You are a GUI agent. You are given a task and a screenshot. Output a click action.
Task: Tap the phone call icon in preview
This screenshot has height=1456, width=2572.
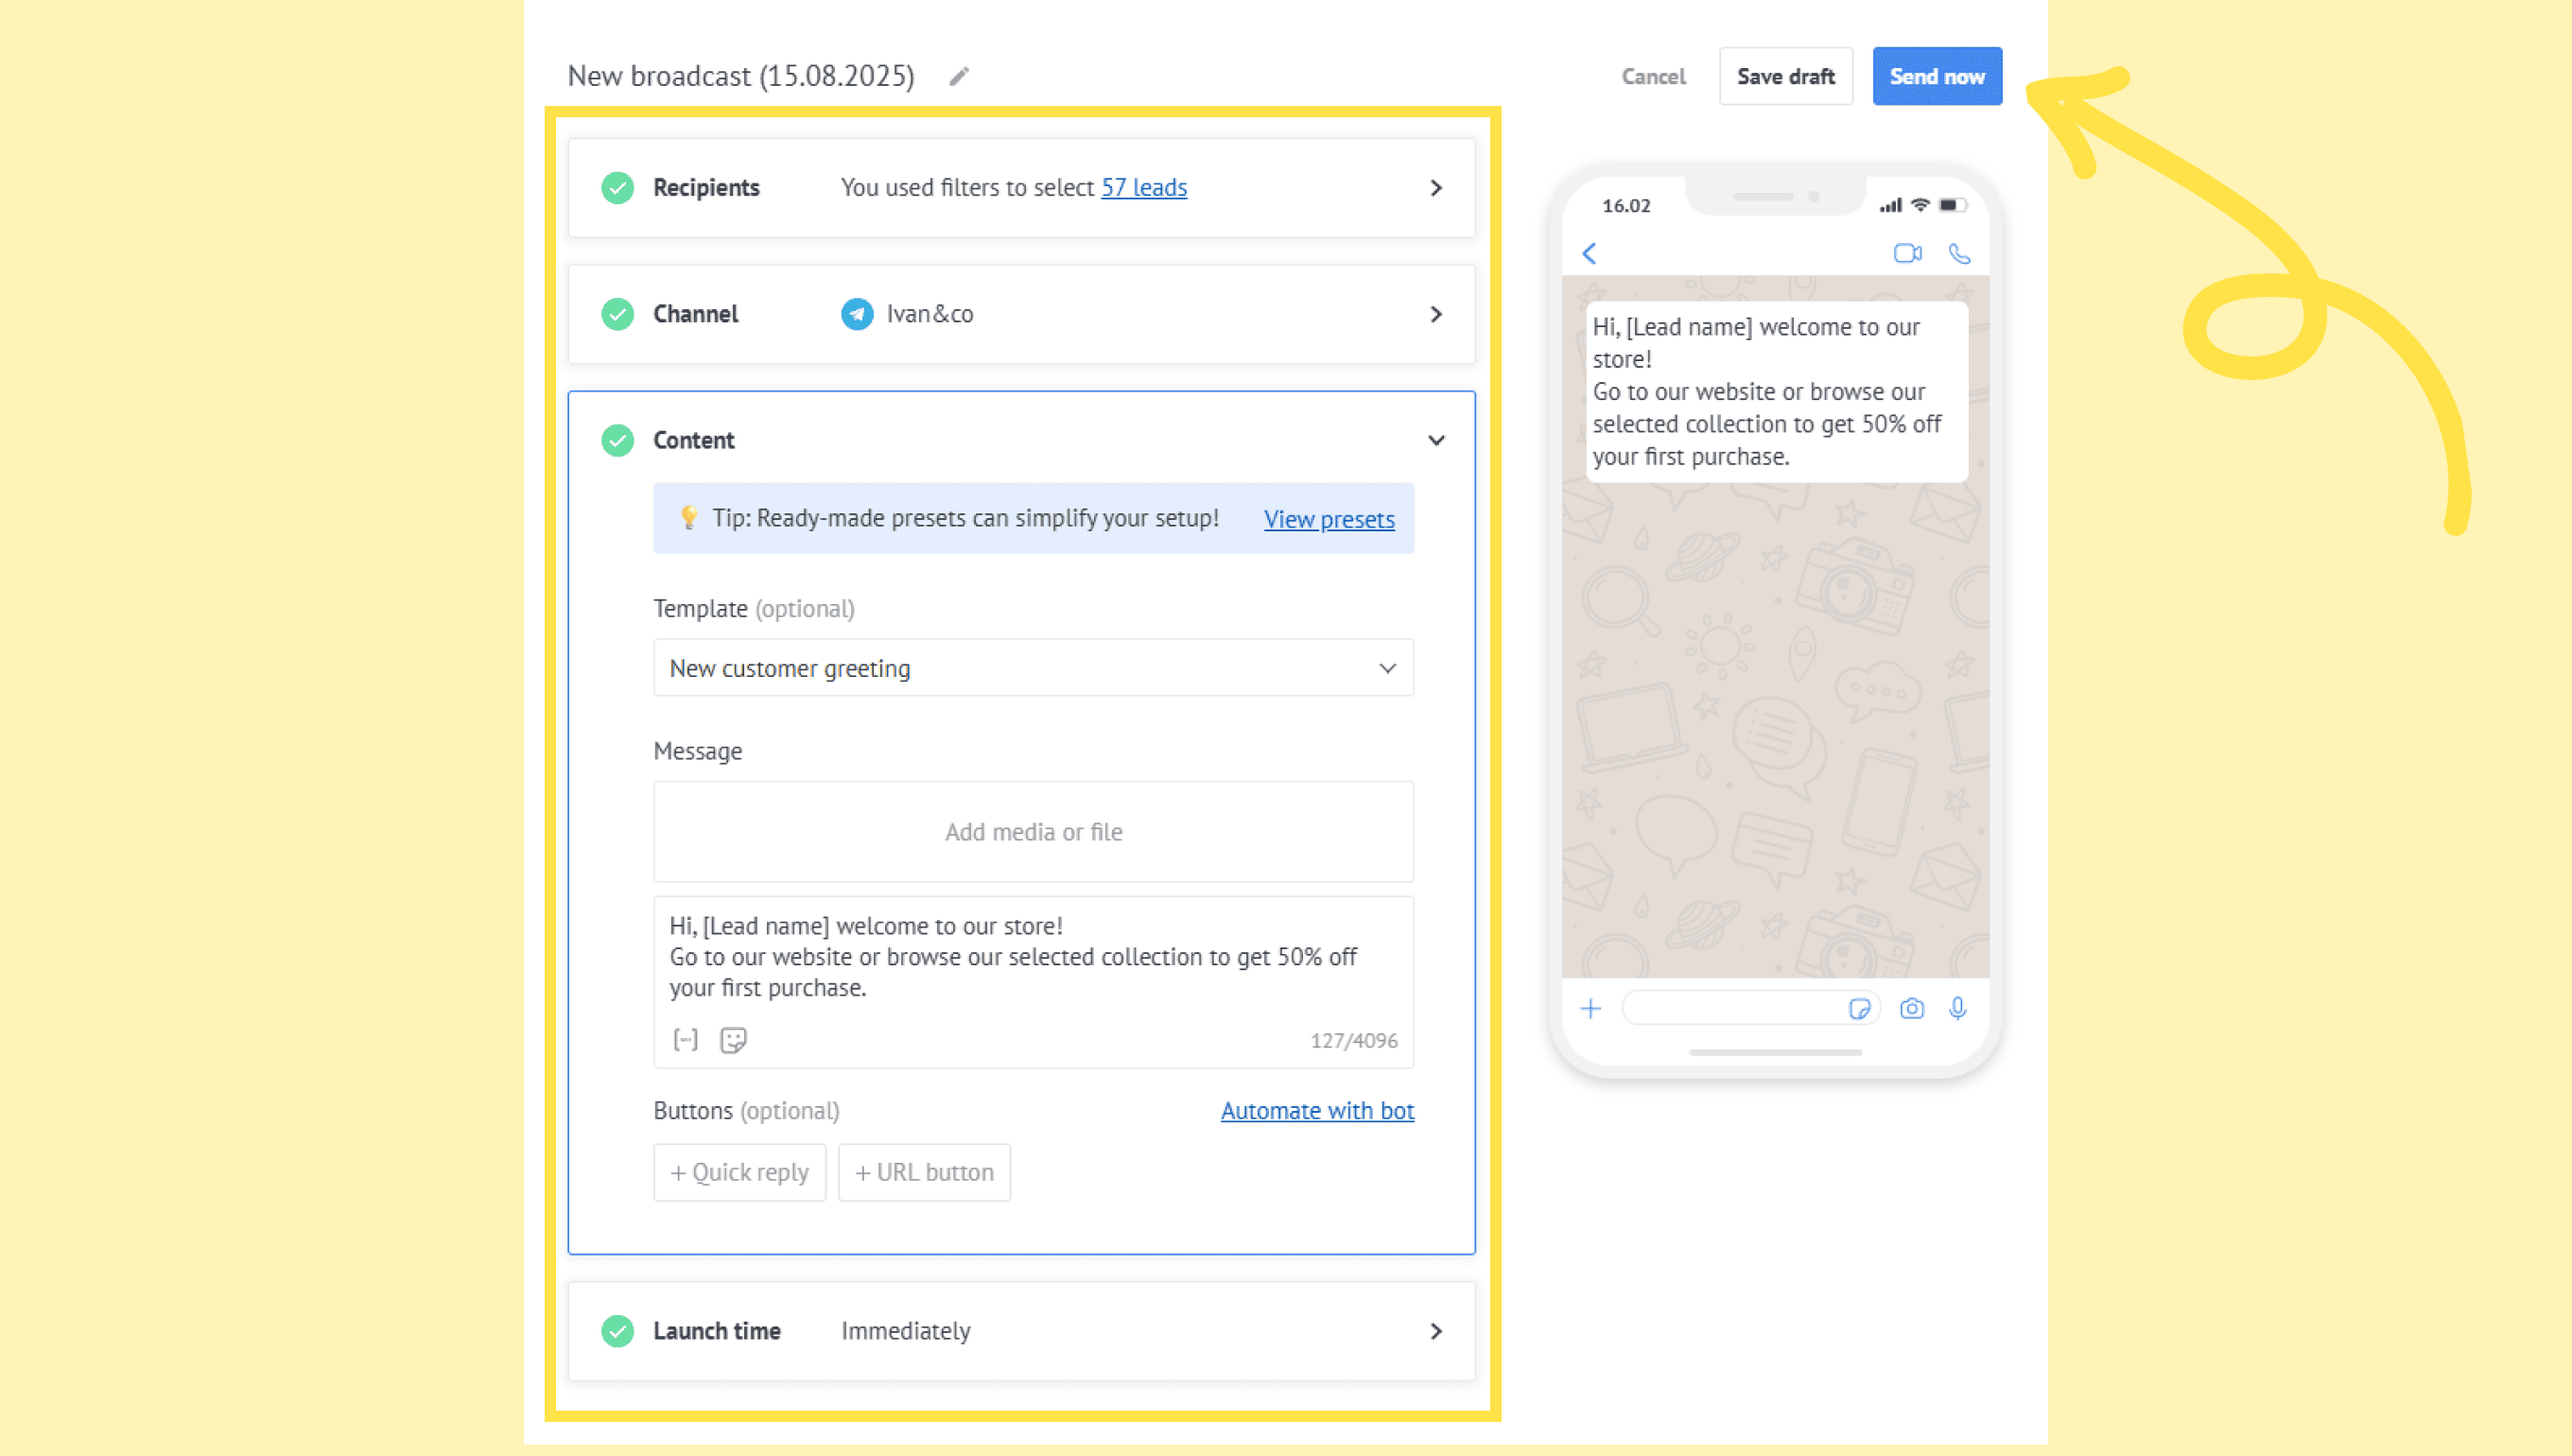[x=1959, y=253]
